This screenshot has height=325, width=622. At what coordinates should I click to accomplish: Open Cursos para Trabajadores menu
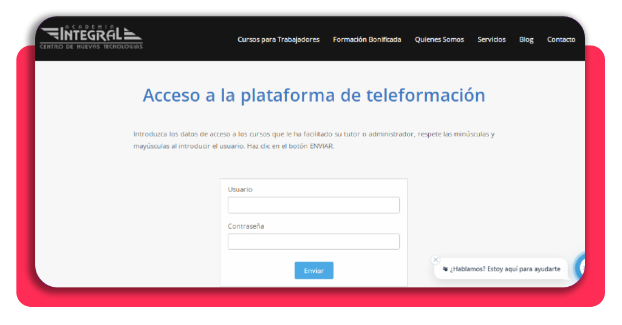point(278,39)
